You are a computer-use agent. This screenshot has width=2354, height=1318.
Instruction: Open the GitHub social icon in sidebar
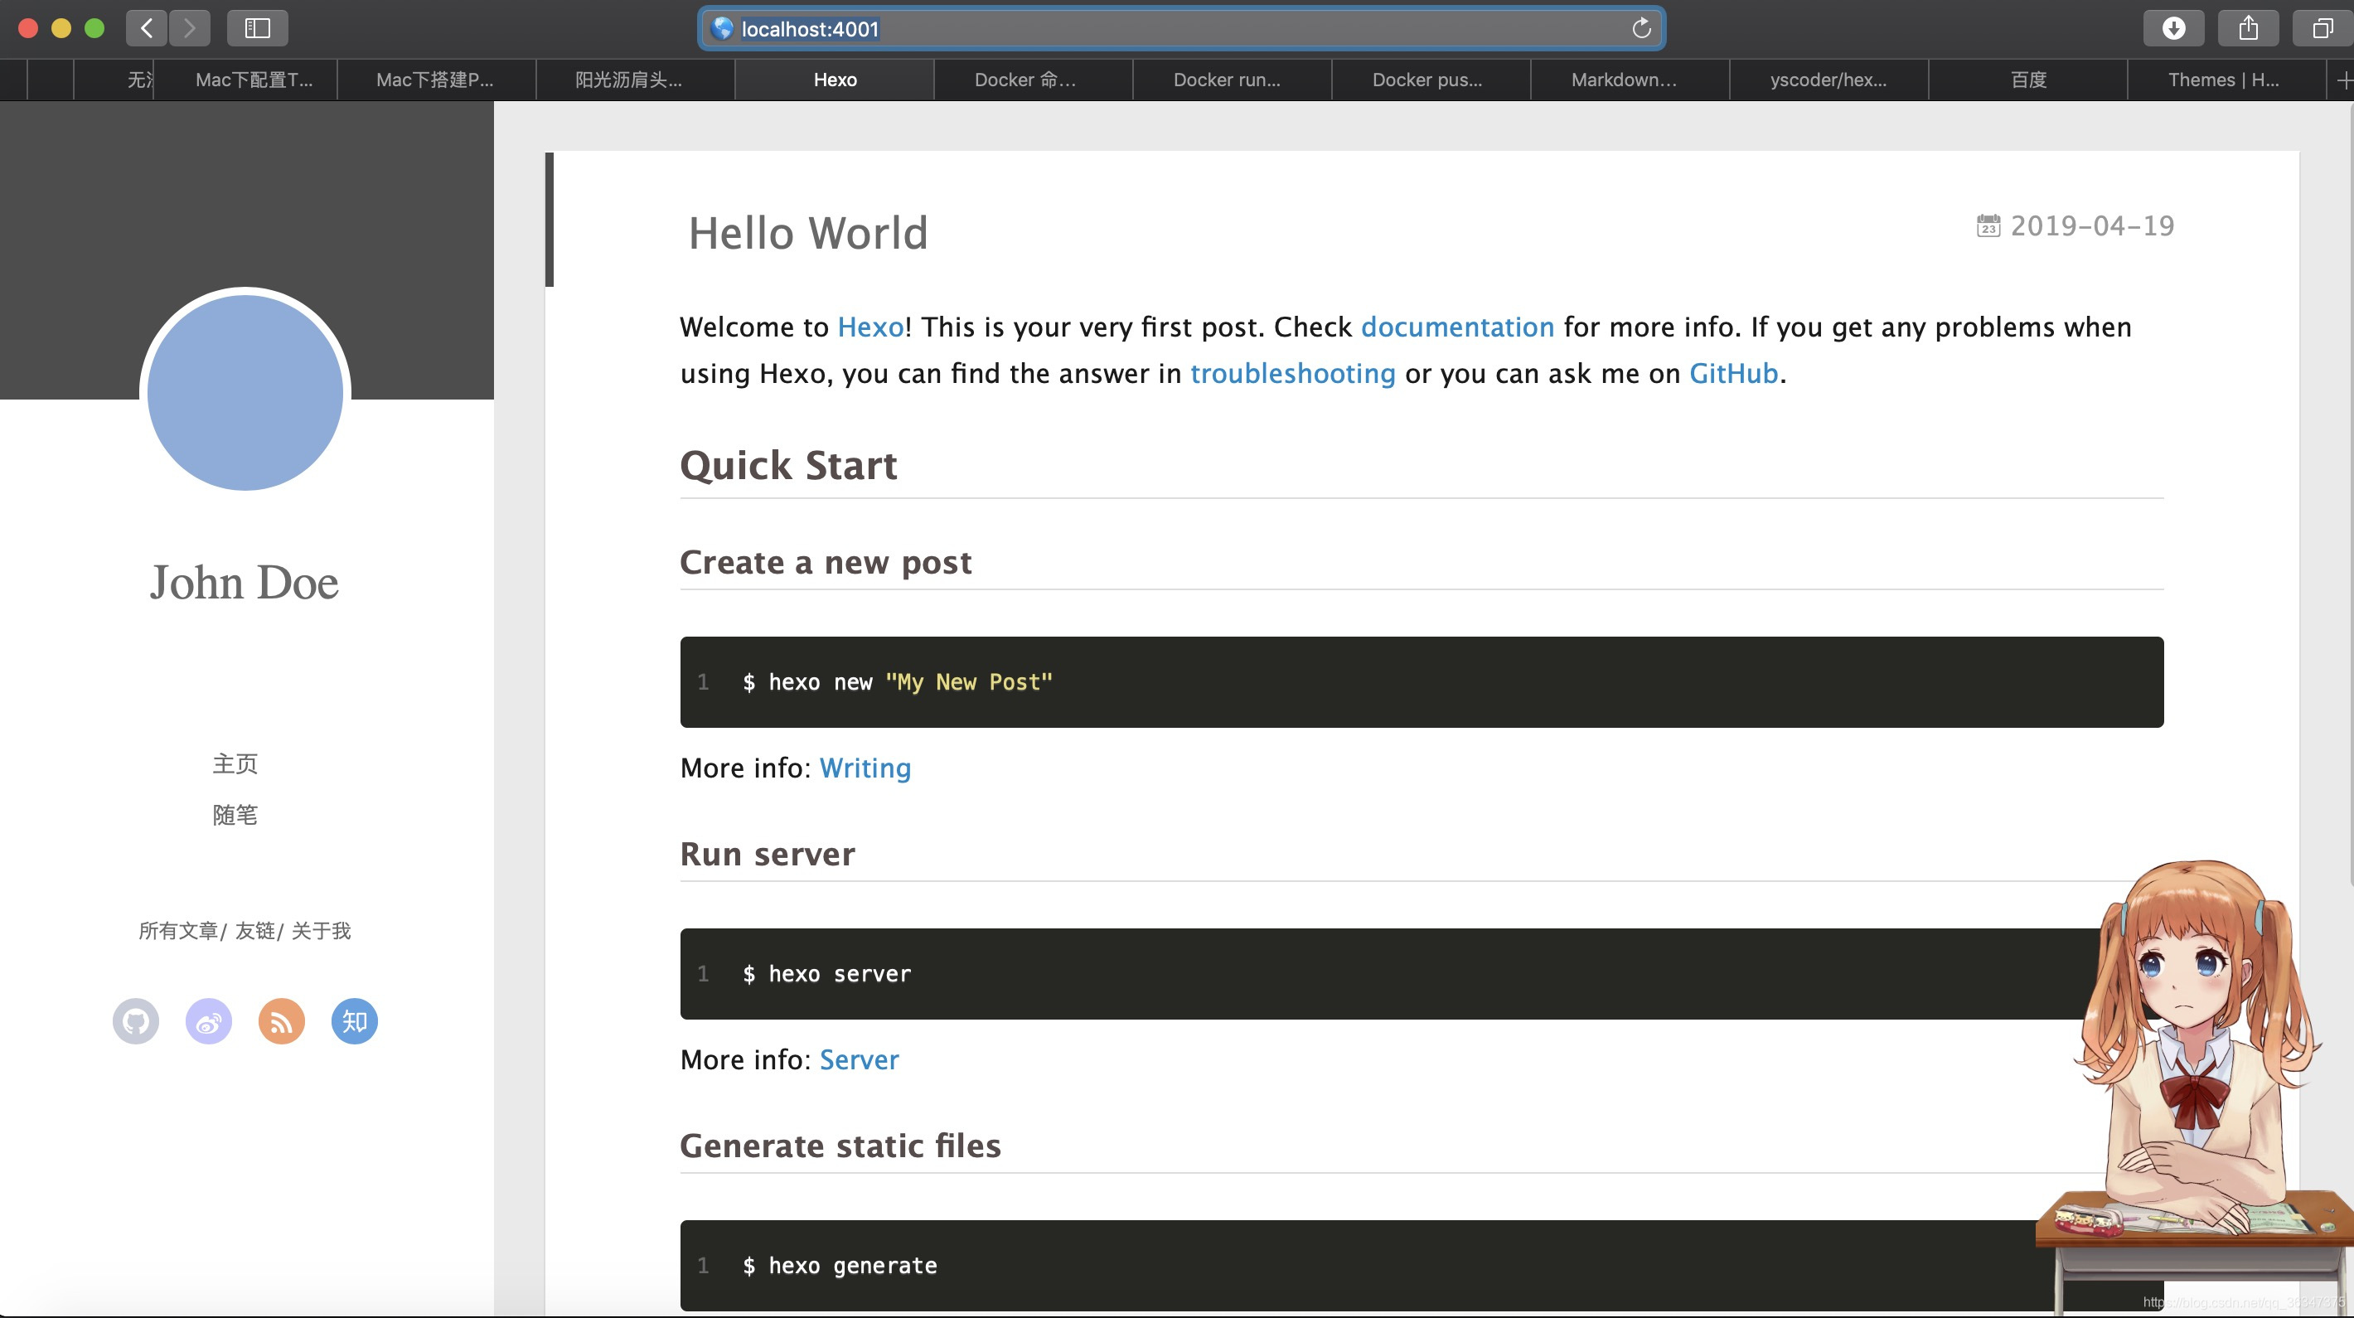[x=135, y=1021]
